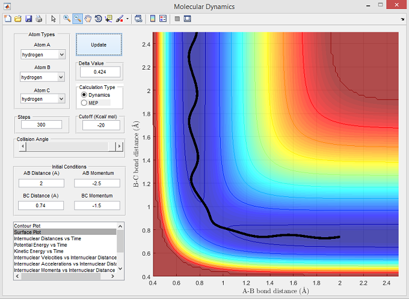Select the Zoom In magnifier tool
409x299 pixels.
pos(67,19)
